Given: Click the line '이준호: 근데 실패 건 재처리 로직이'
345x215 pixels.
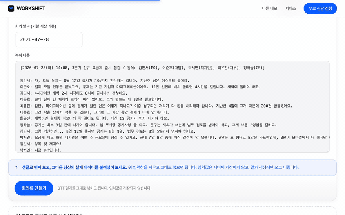Looking at the screenshot, I should point(92,99).
